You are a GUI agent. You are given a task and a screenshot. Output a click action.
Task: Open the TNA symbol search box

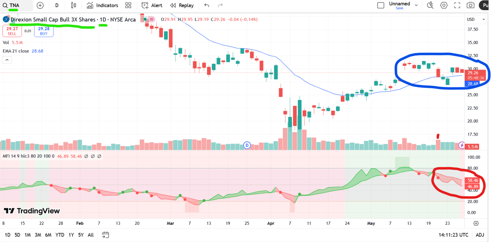[x=17, y=5]
